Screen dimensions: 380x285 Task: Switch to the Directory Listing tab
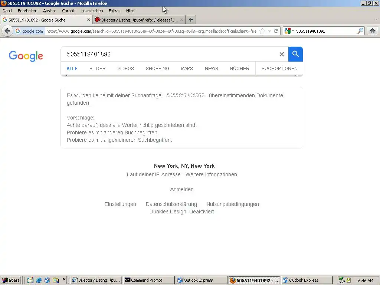139,20
